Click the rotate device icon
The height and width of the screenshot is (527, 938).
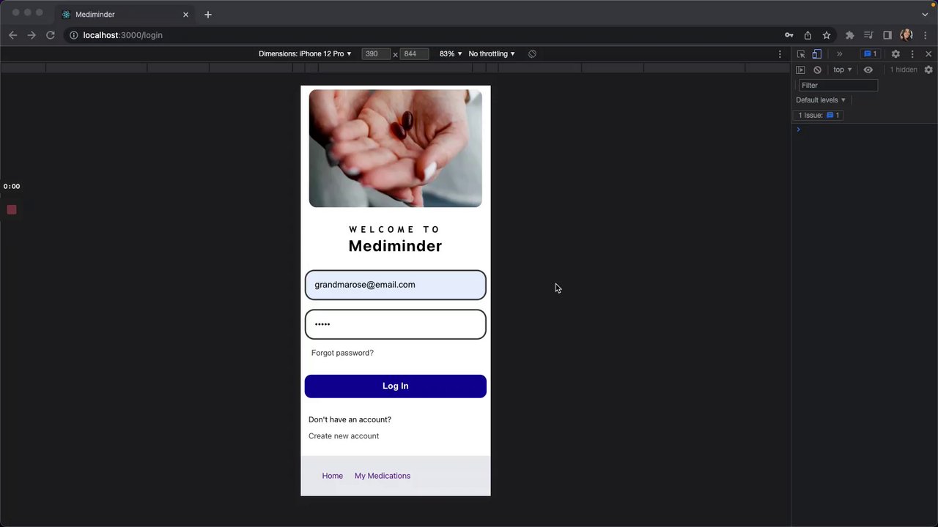[x=532, y=54]
